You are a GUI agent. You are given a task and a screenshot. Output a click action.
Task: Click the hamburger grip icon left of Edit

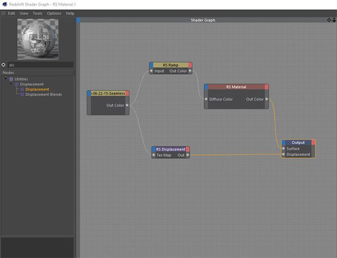3,13
